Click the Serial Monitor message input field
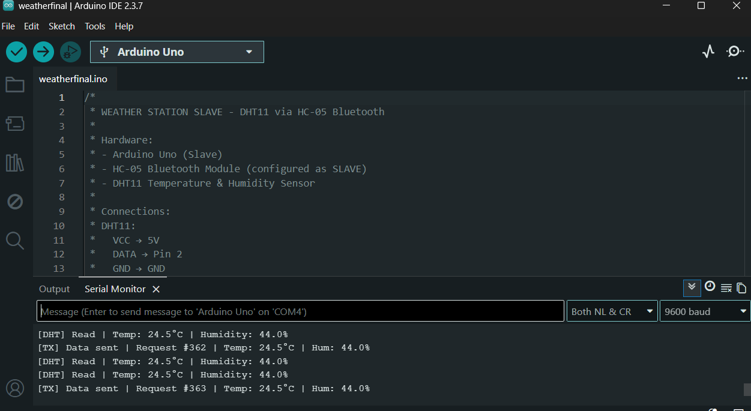This screenshot has height=411, width=751. [x=300, y=311]
